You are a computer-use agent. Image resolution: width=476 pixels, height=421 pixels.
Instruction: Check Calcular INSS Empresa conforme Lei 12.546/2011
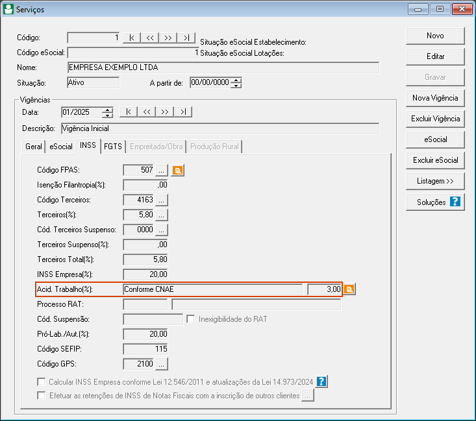(x=42, y=381)
